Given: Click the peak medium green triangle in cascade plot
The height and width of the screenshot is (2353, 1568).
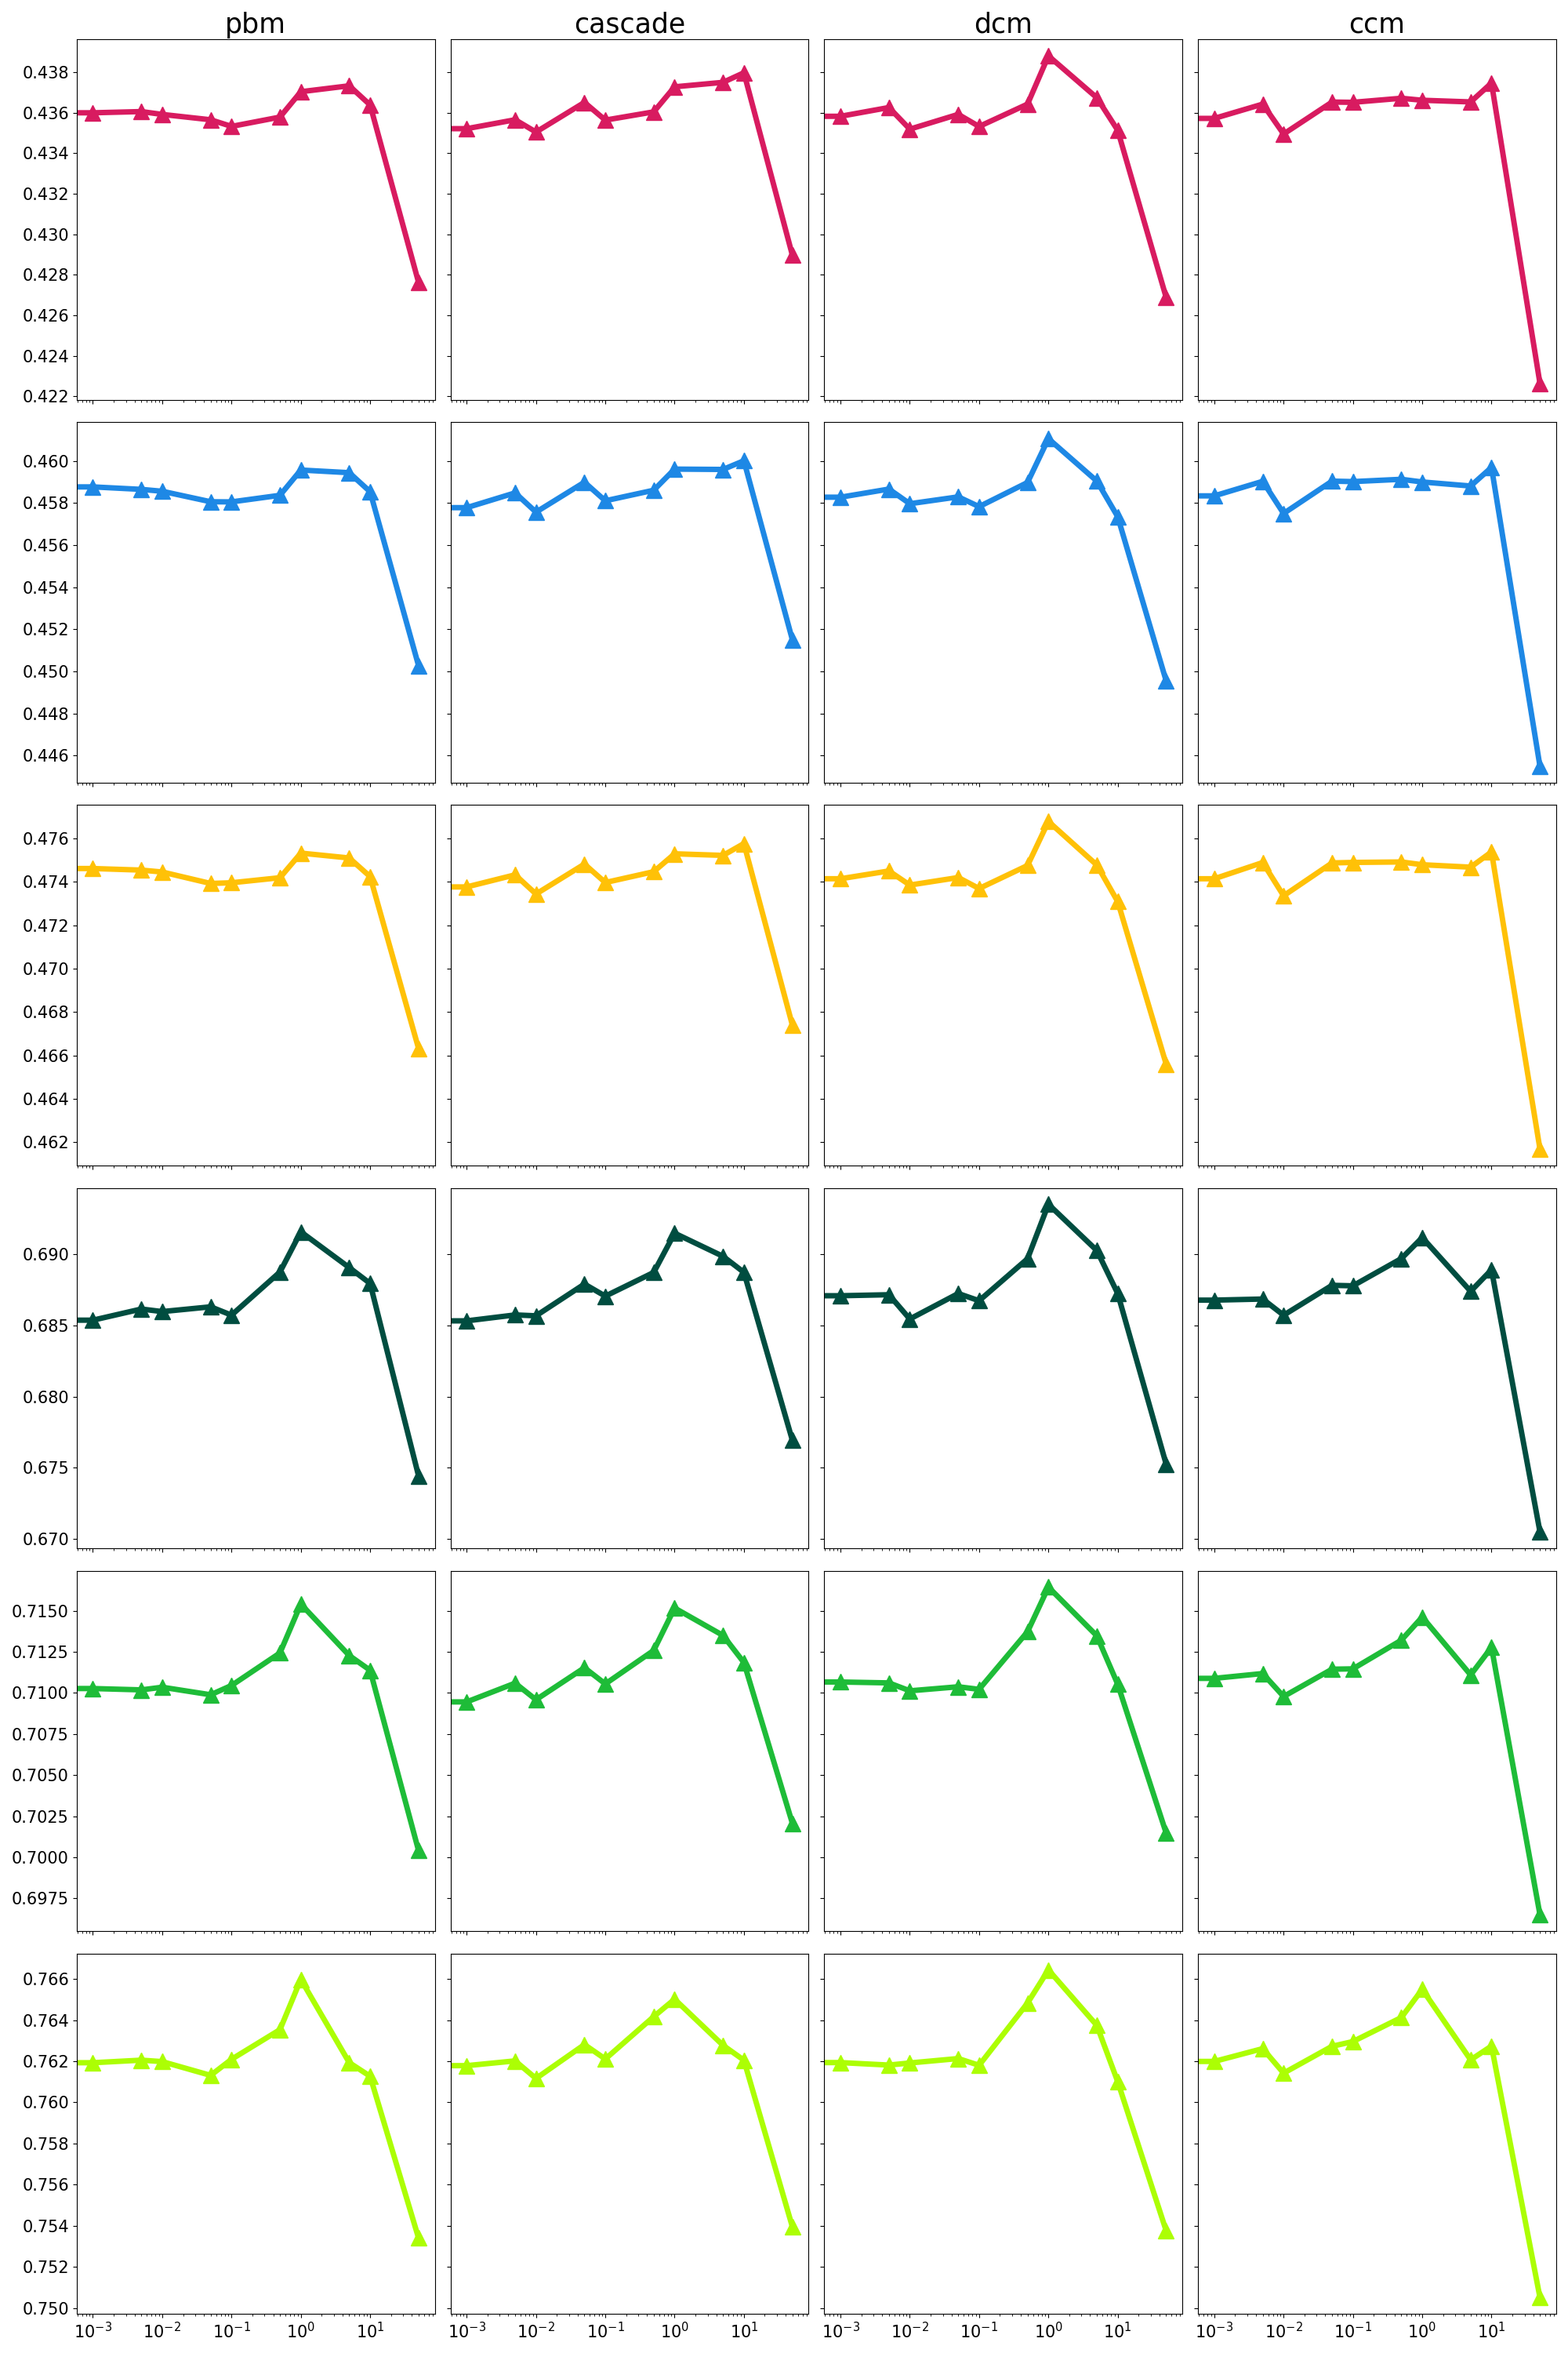Looking at the screenshot, I should click(675, 1609).
